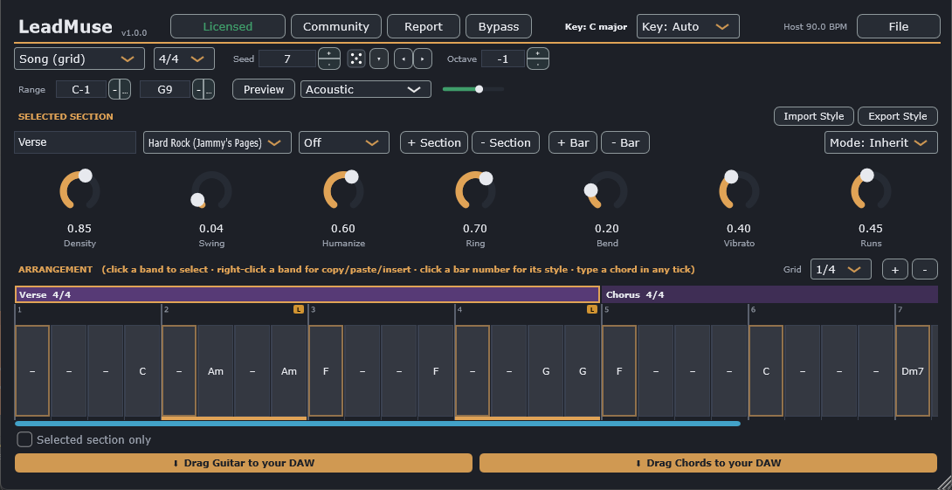Click the Seed value field showing 7
Viewport: 952px width, 490px height.
[287, 59]
